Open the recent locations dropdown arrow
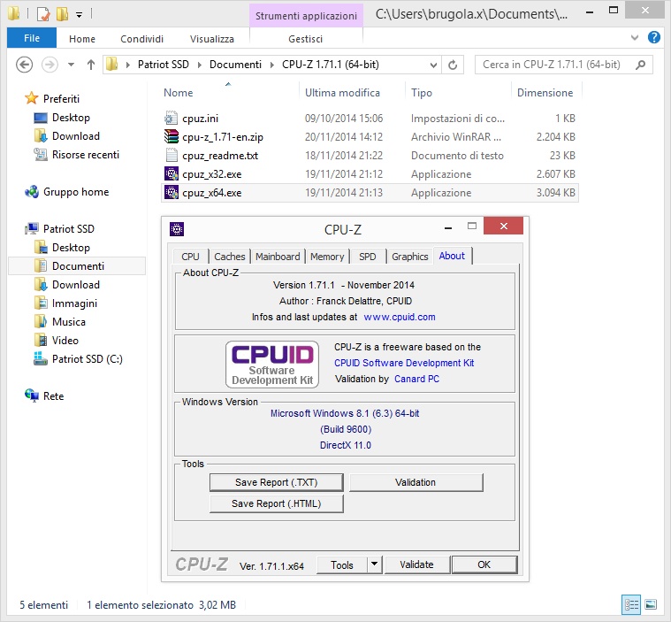Image resolution: width=671 pixels, height=622 pixels. click(x=71, y=65)
